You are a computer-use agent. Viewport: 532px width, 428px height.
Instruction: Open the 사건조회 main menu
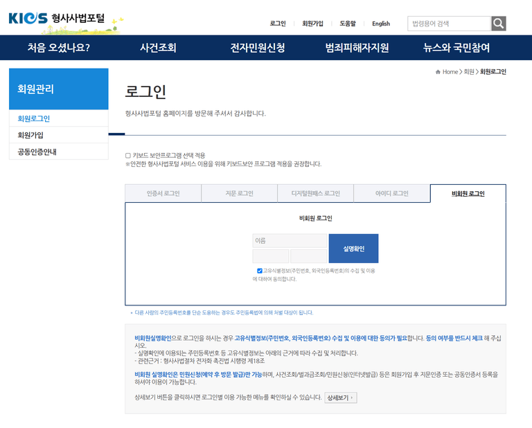click(158, 48)
